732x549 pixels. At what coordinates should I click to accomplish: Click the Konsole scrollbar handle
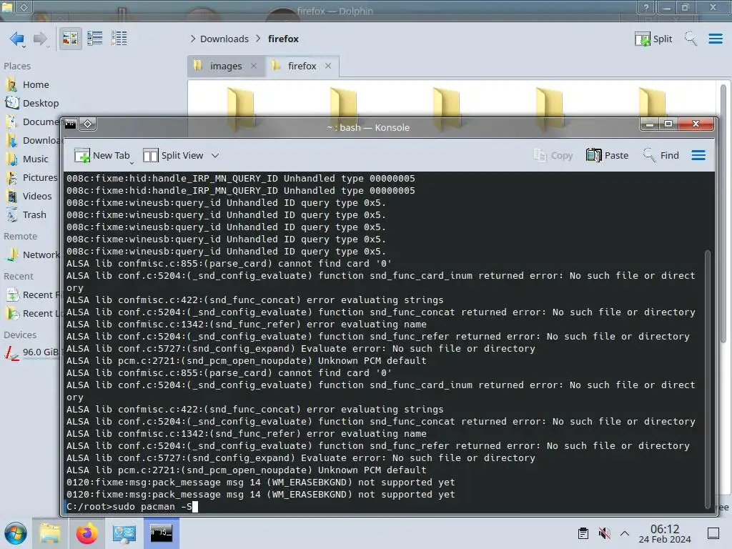tap(707, 379)
